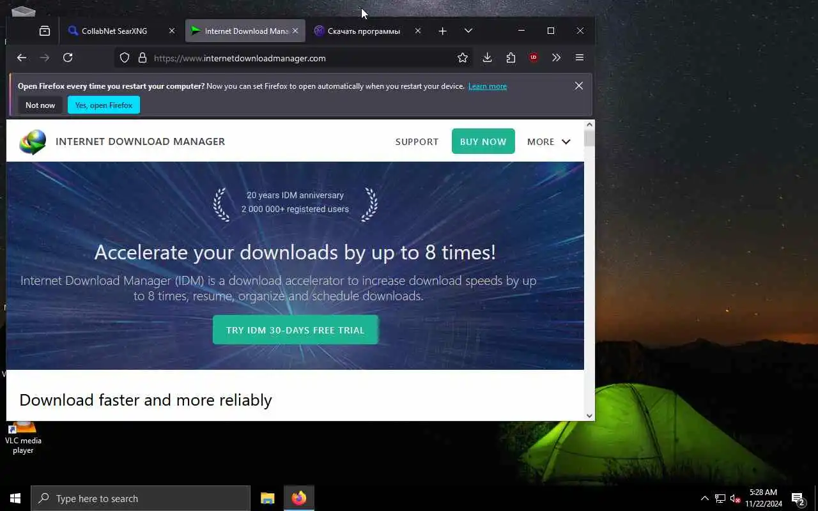
Task: Open Firefox application hamburger menu
Action: point(580,57)
